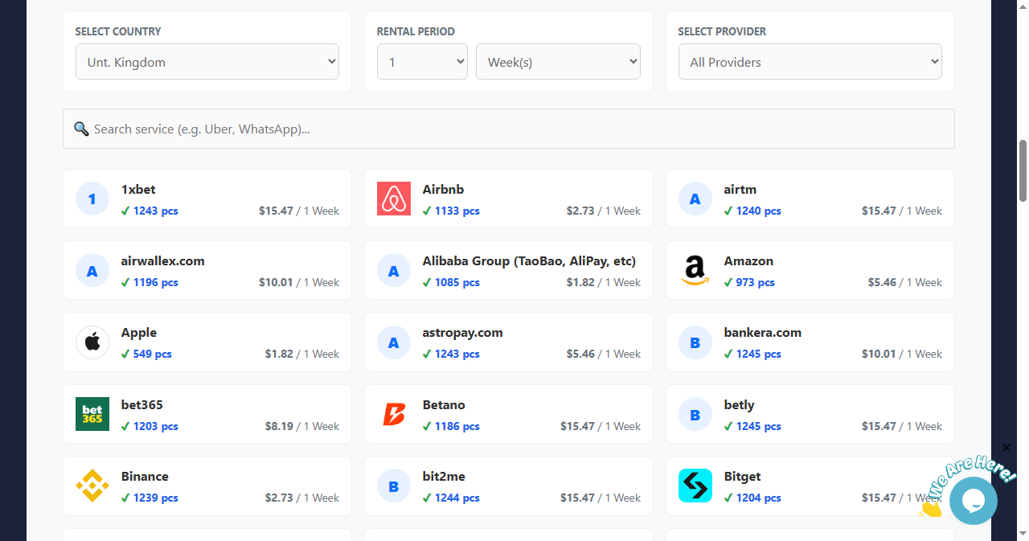Click the Alibaba Group (TaoBao, AliPay, etc) title
The image size is (1029, 541).
pos(529,261)
